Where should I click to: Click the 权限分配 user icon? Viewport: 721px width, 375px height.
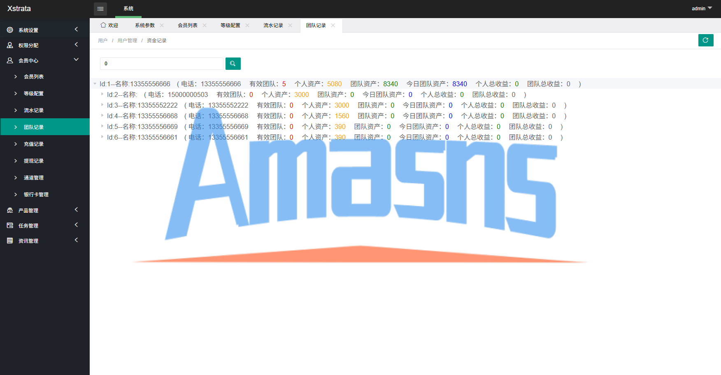[10, 45]
